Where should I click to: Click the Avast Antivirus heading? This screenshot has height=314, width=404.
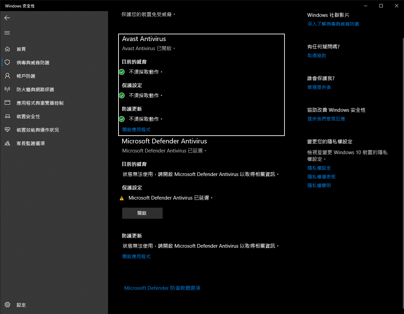(144, 39)
